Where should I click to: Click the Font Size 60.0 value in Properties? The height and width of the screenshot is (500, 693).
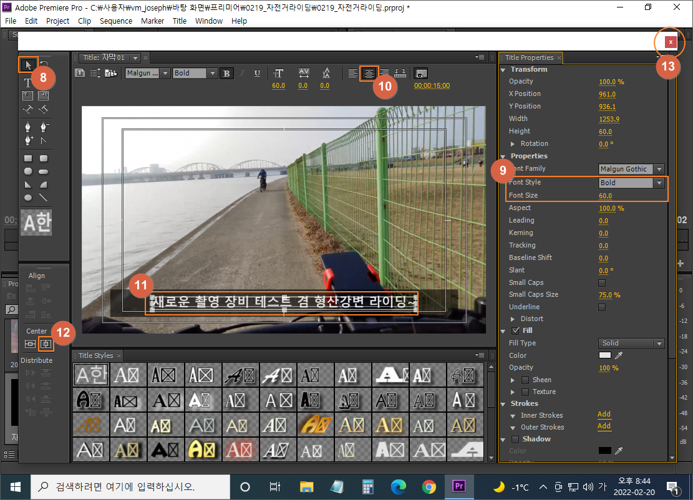[x=606, y=196]
